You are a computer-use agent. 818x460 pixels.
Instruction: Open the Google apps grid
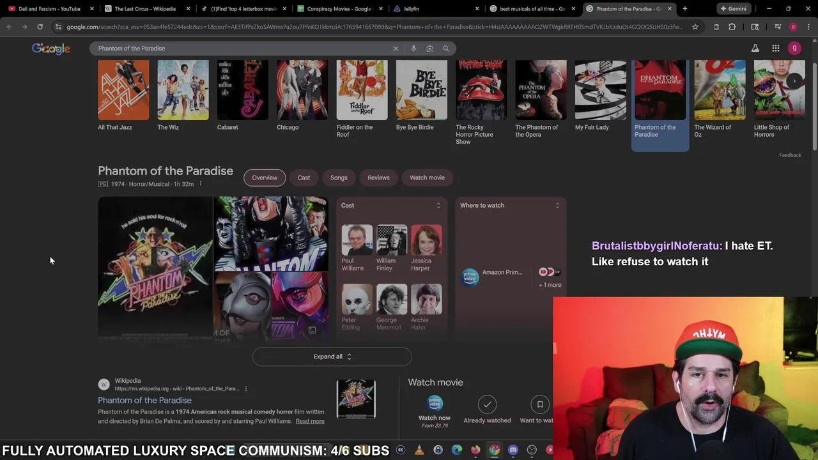click(x=775, y=49)
